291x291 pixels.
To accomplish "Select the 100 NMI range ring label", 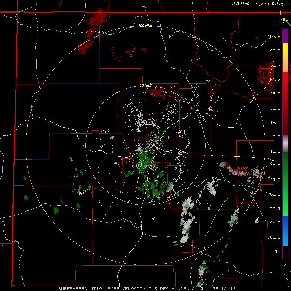I will [145, 26].
